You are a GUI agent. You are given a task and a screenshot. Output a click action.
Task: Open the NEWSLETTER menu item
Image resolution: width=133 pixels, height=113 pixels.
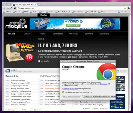(x=58, y=34)
